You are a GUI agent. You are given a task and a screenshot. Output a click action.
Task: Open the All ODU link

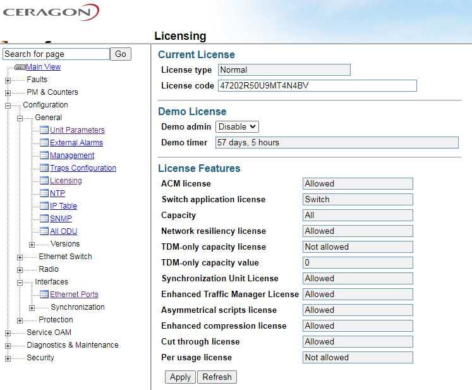(64, 231)
